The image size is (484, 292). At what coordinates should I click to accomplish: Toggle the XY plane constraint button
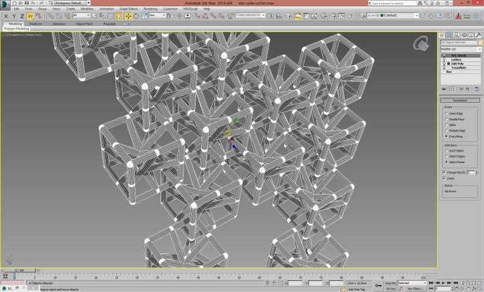[x=30, y=16]
